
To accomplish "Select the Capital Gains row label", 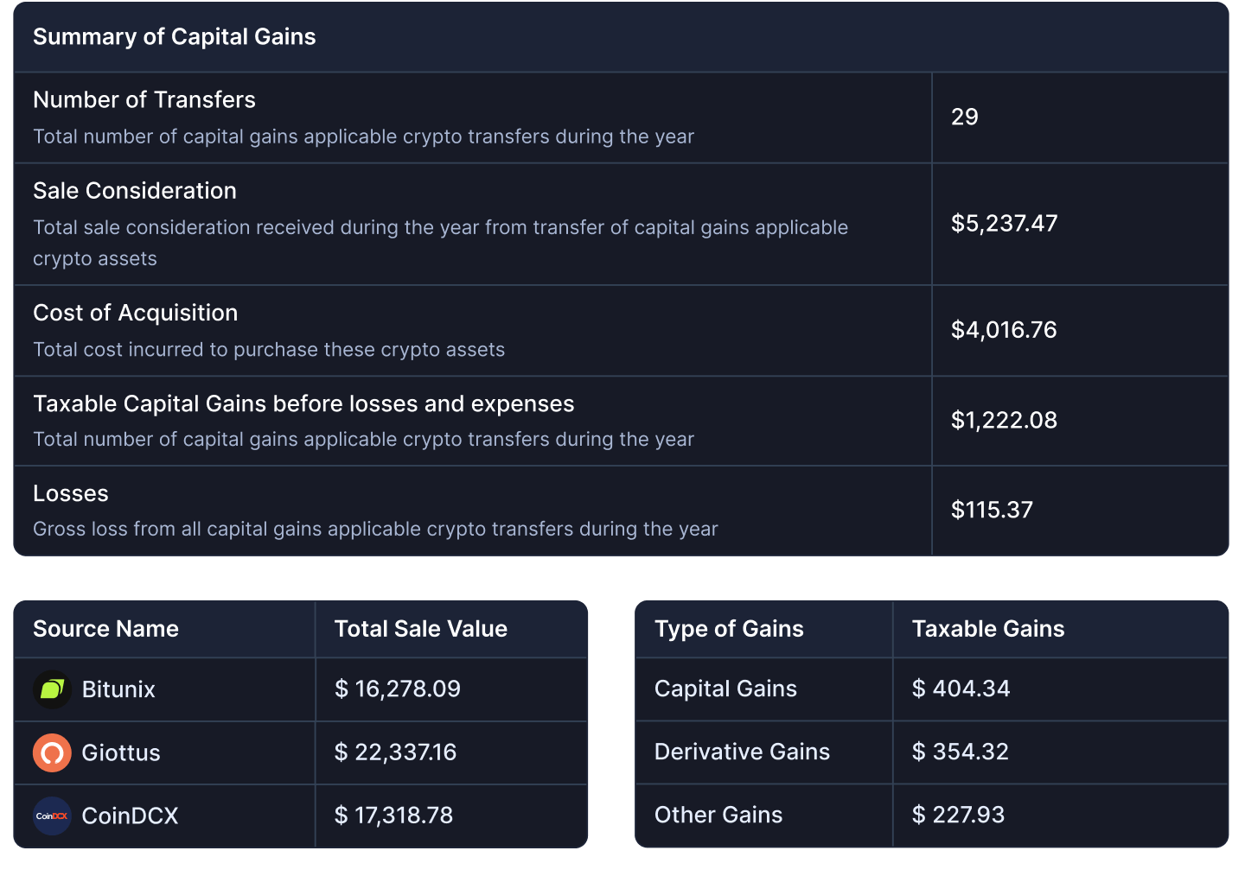I will 725,689.
